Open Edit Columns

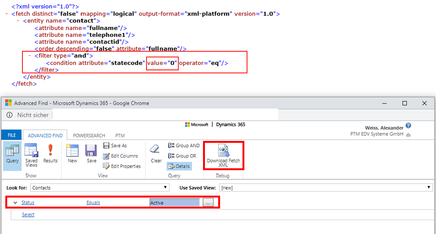pyautogui.click(x=120, y=156)
